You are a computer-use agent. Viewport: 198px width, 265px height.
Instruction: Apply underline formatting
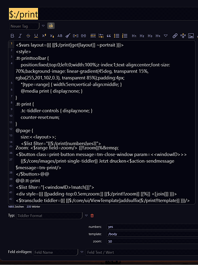[x=36, y=36]
